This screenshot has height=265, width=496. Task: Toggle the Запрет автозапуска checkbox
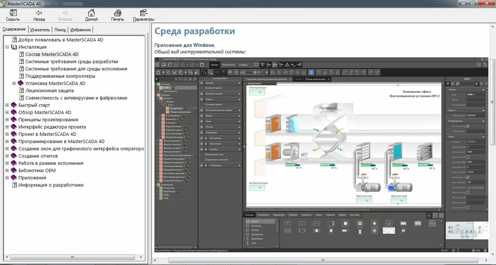[468, 192]
